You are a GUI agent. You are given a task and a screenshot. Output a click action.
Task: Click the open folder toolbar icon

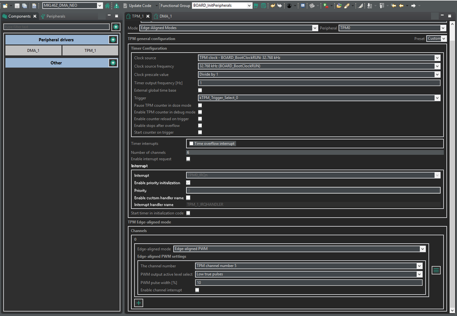click(339, 5)
